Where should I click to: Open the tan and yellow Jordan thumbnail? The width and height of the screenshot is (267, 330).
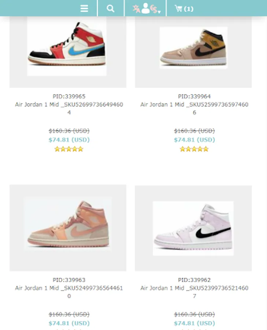(193, 48)
